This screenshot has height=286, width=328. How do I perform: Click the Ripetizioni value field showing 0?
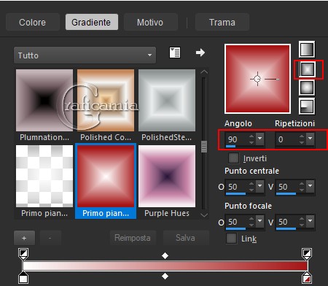287,139
